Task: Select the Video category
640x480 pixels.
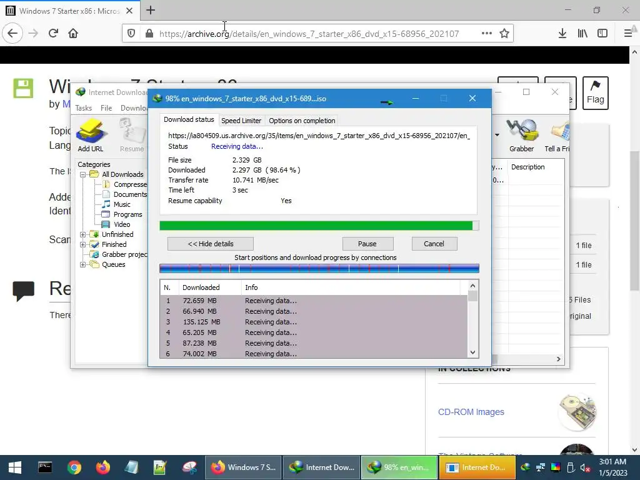Action: pos(117,224)
